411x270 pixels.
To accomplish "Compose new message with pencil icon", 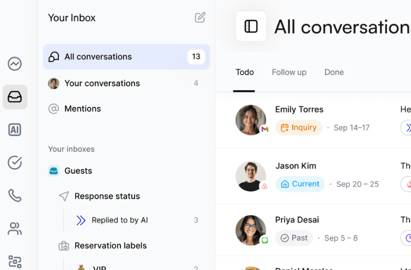I will [200, 18].
